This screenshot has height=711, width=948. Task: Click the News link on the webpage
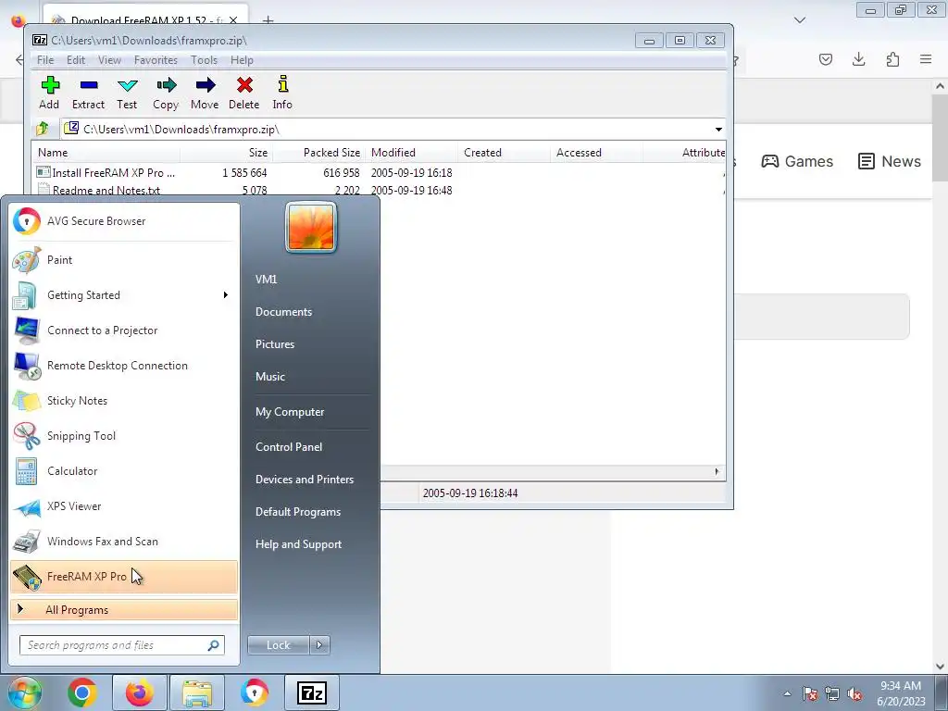(890, 161)
